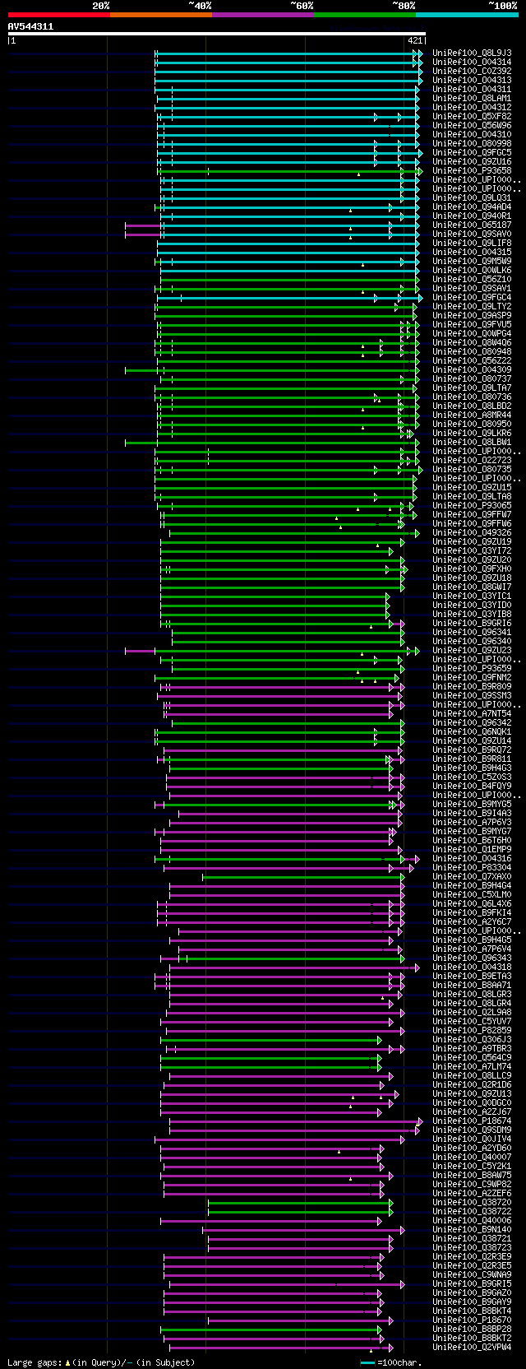Select label UniRef100_Q3YIC1
526x1369 pixels.
[472, 596]
